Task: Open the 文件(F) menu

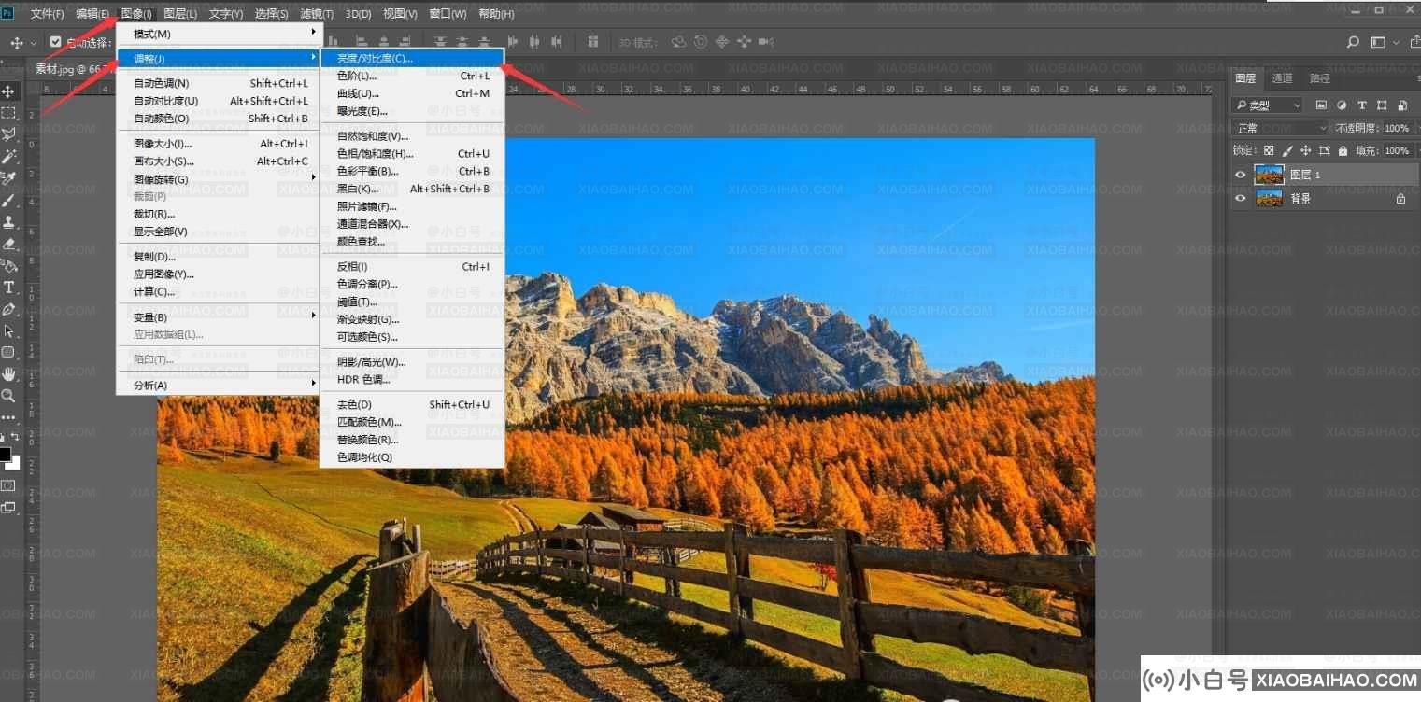Action: 47,14
